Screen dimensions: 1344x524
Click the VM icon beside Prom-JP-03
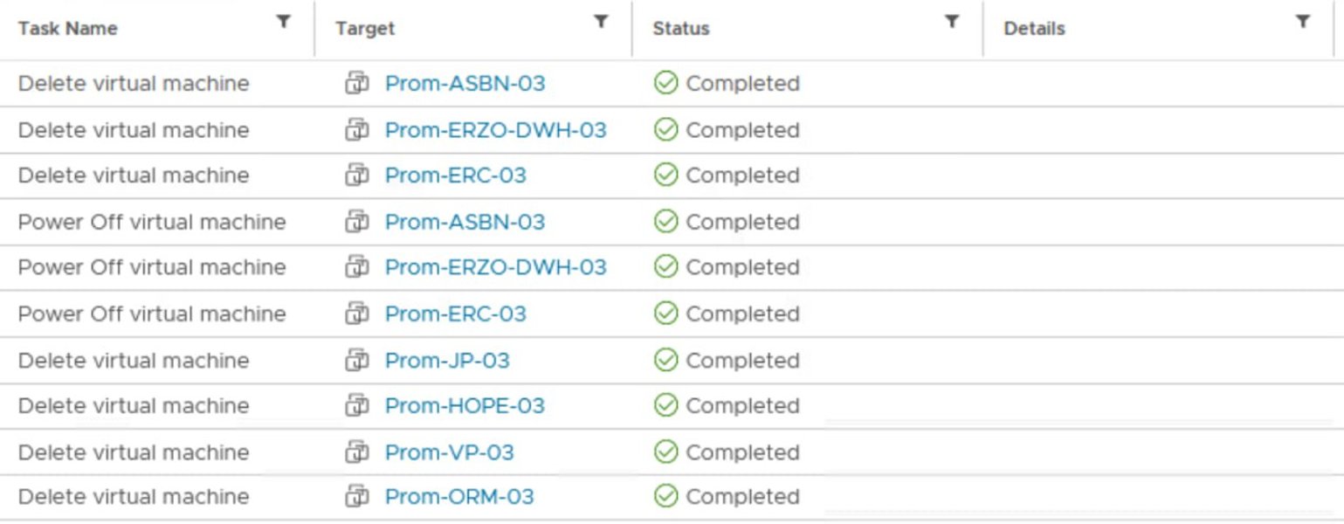[357, 360]
